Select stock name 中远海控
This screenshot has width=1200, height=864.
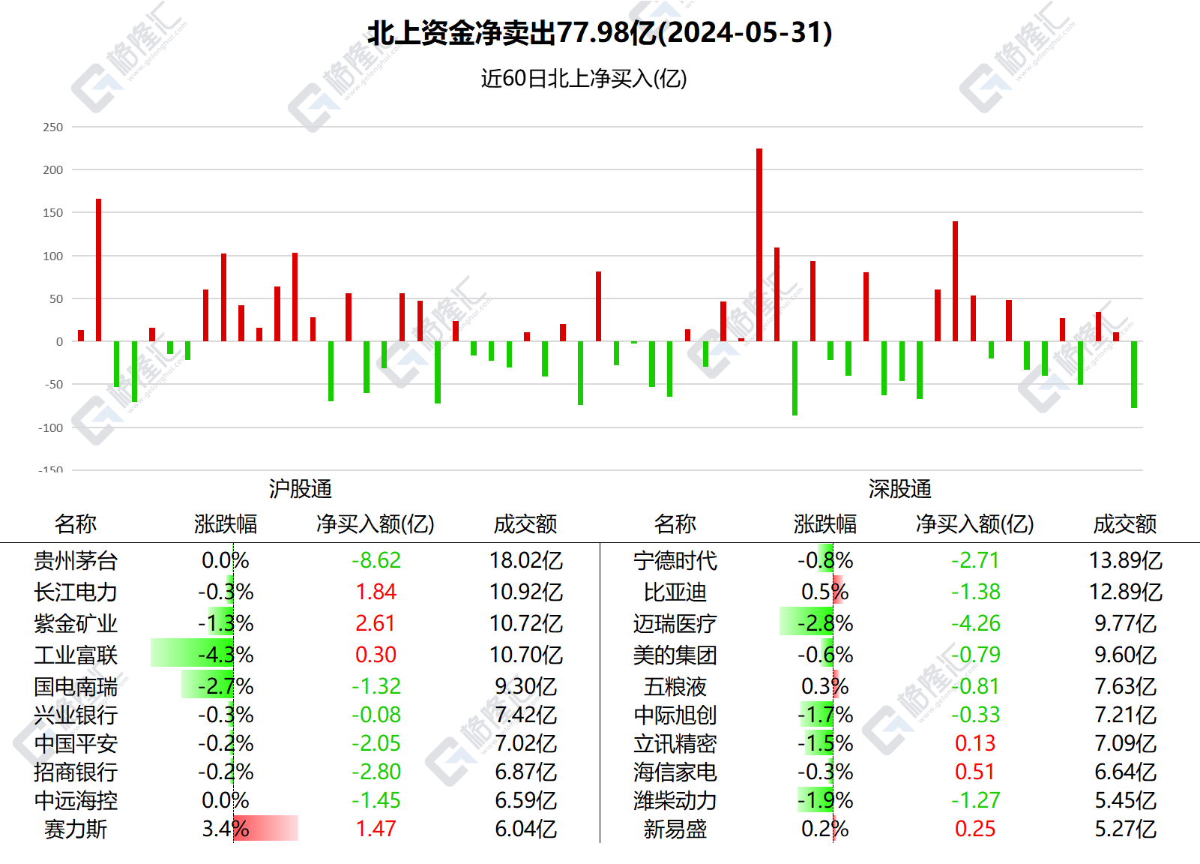[76, 800]
